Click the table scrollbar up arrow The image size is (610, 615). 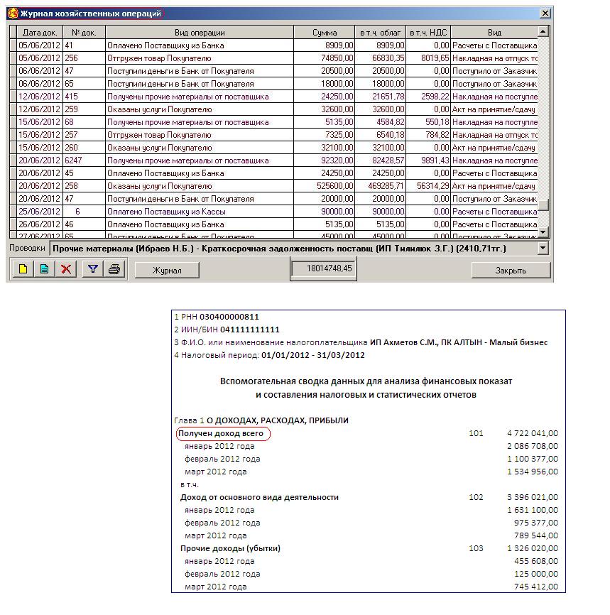(543, 31)
